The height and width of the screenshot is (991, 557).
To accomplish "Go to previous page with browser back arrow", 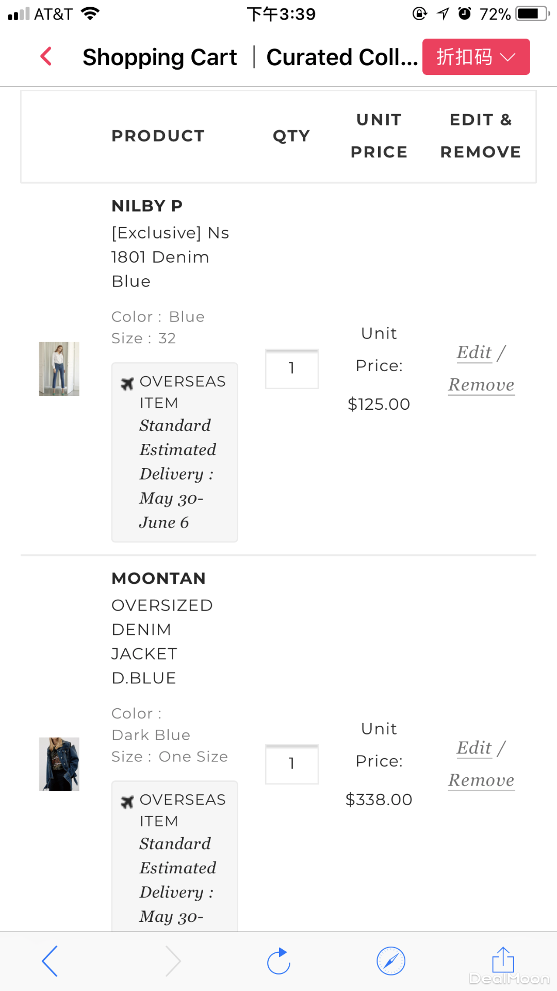I will point(50,961).
